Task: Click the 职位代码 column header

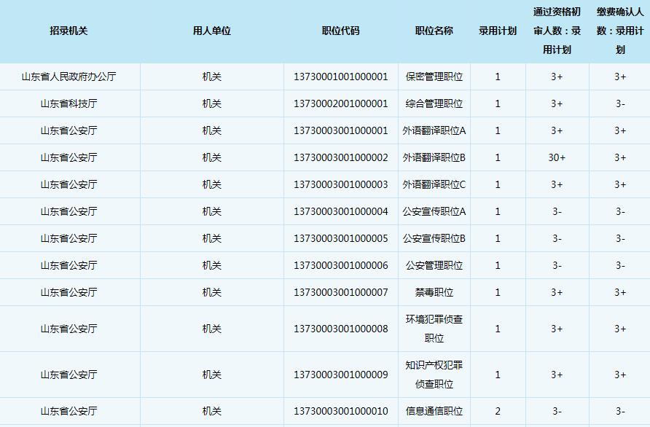Action: [x=341, y=31]
